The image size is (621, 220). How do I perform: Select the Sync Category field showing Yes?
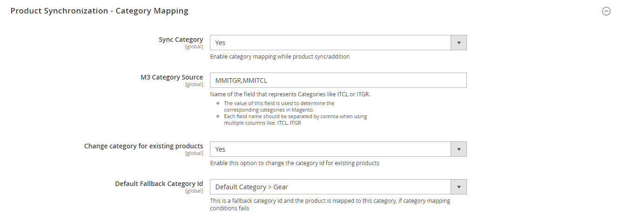point(338,43)
